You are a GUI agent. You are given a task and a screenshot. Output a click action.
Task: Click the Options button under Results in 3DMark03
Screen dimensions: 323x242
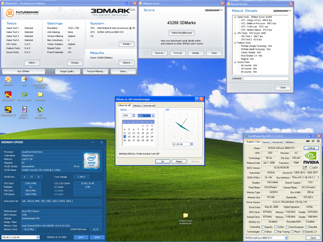point(127,63)
